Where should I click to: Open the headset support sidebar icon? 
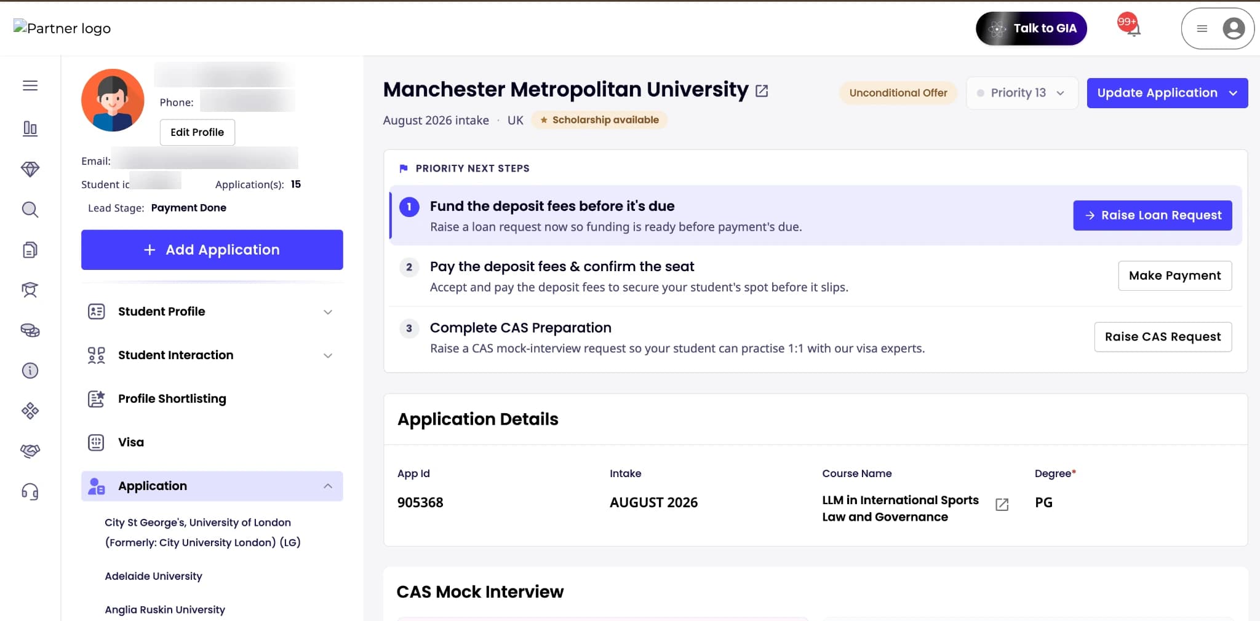tap(30, 491)
